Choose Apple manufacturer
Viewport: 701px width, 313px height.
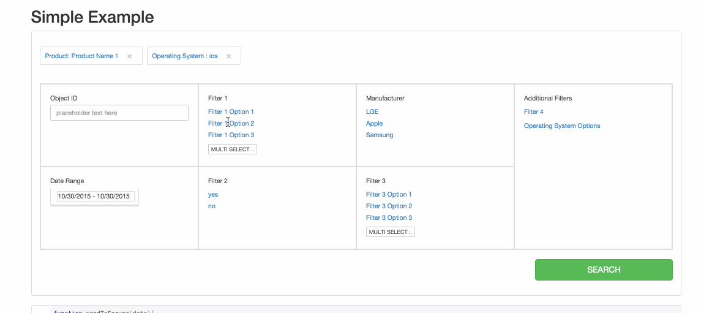(x=374, y=123)
